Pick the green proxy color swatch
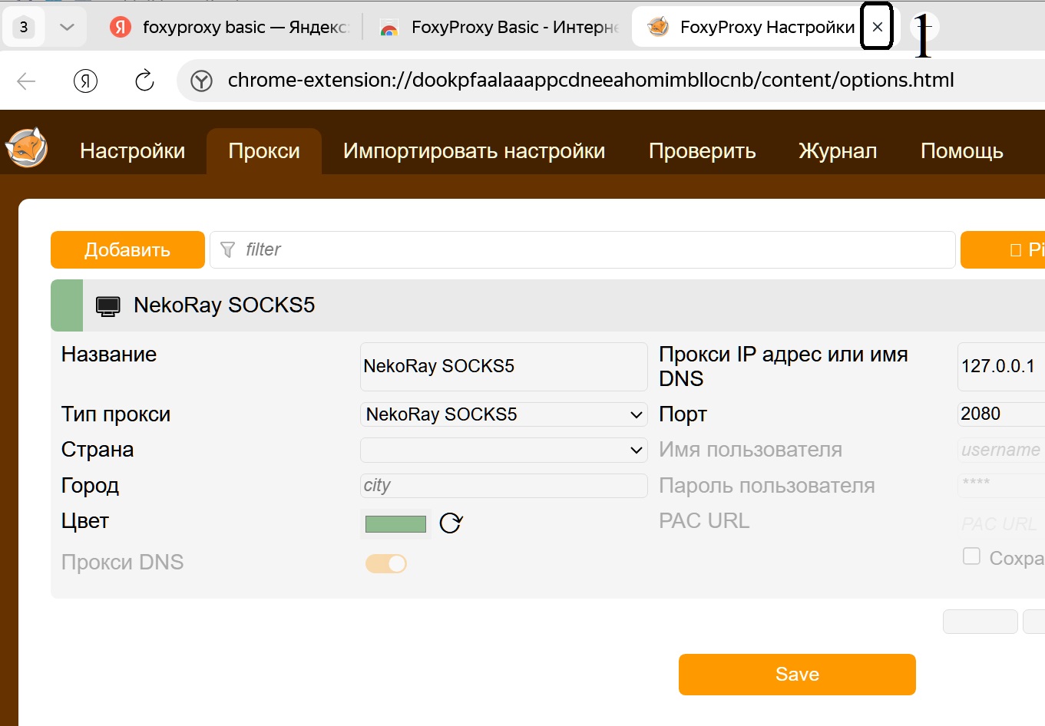This screenshot has height=726, width=1045. click(x=395, y=524)
